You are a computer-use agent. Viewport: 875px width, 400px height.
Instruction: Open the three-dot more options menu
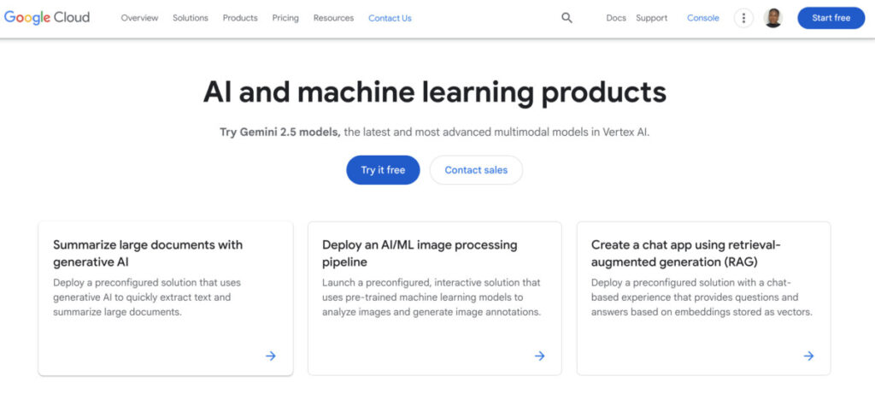click(743, 18)
